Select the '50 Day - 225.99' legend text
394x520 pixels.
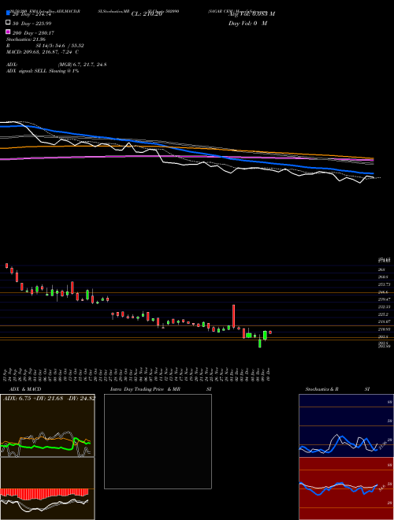coord(32,24)
